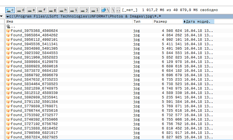The height and width of the screenshot is (140, 233).
Task: Select file Found_3687224_6827925
Action: [34, 137]
